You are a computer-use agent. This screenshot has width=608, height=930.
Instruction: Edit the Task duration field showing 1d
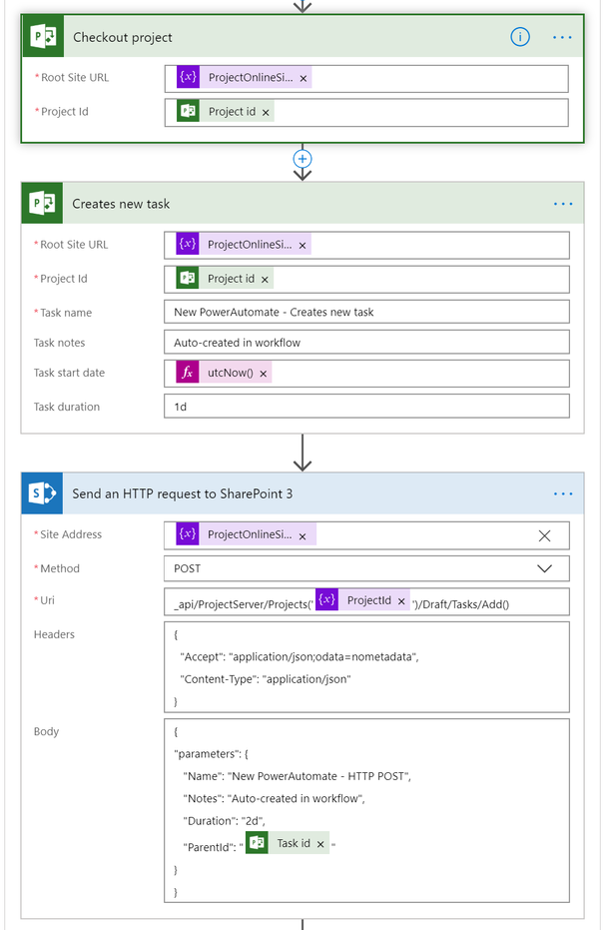coord(366,407)
